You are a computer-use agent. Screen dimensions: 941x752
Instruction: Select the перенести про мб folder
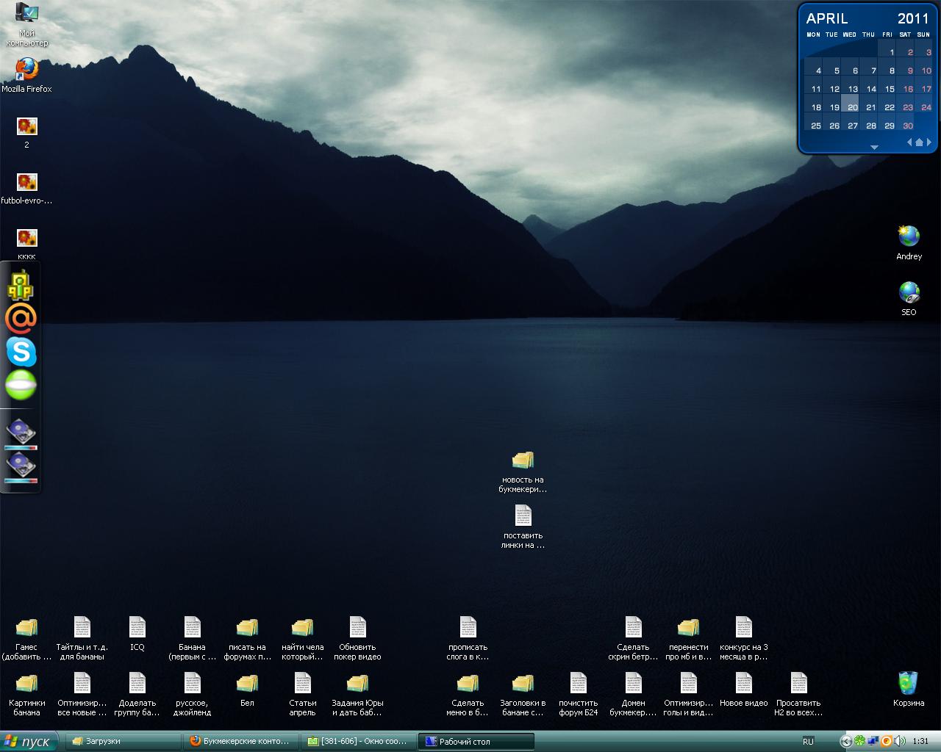point(688,627)
